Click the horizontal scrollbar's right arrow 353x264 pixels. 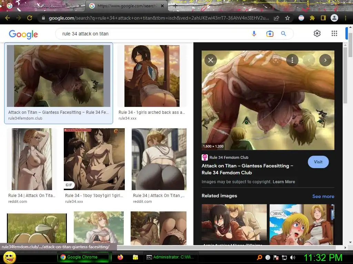345,247
